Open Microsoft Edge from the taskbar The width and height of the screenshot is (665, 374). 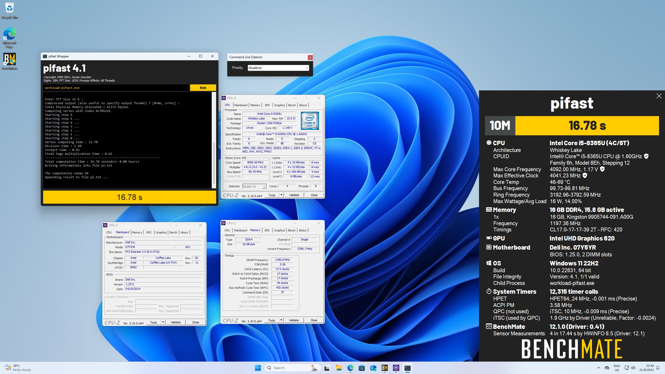coord(350,368)
